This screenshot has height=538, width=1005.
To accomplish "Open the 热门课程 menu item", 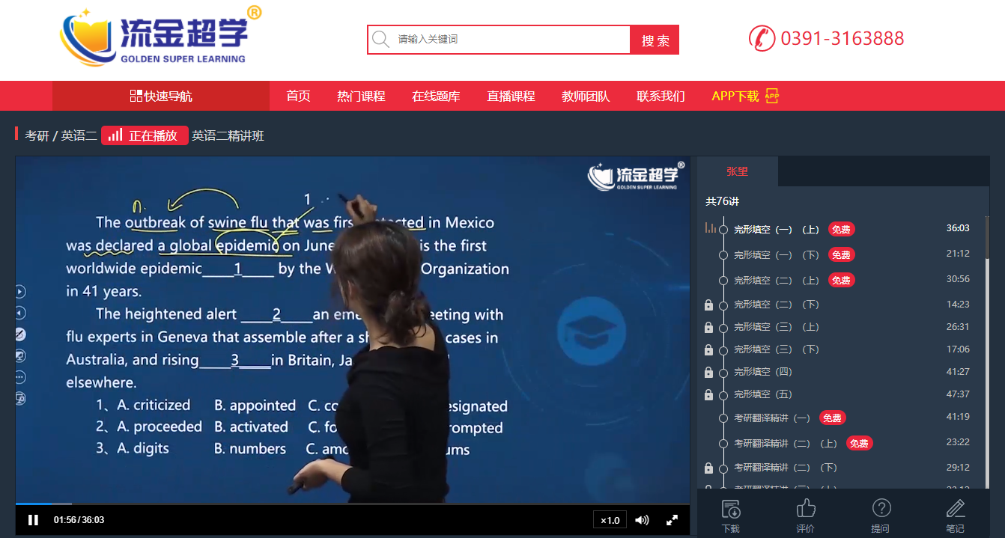I will (362, 96).
